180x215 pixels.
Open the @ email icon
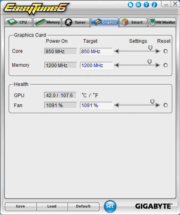138,5
